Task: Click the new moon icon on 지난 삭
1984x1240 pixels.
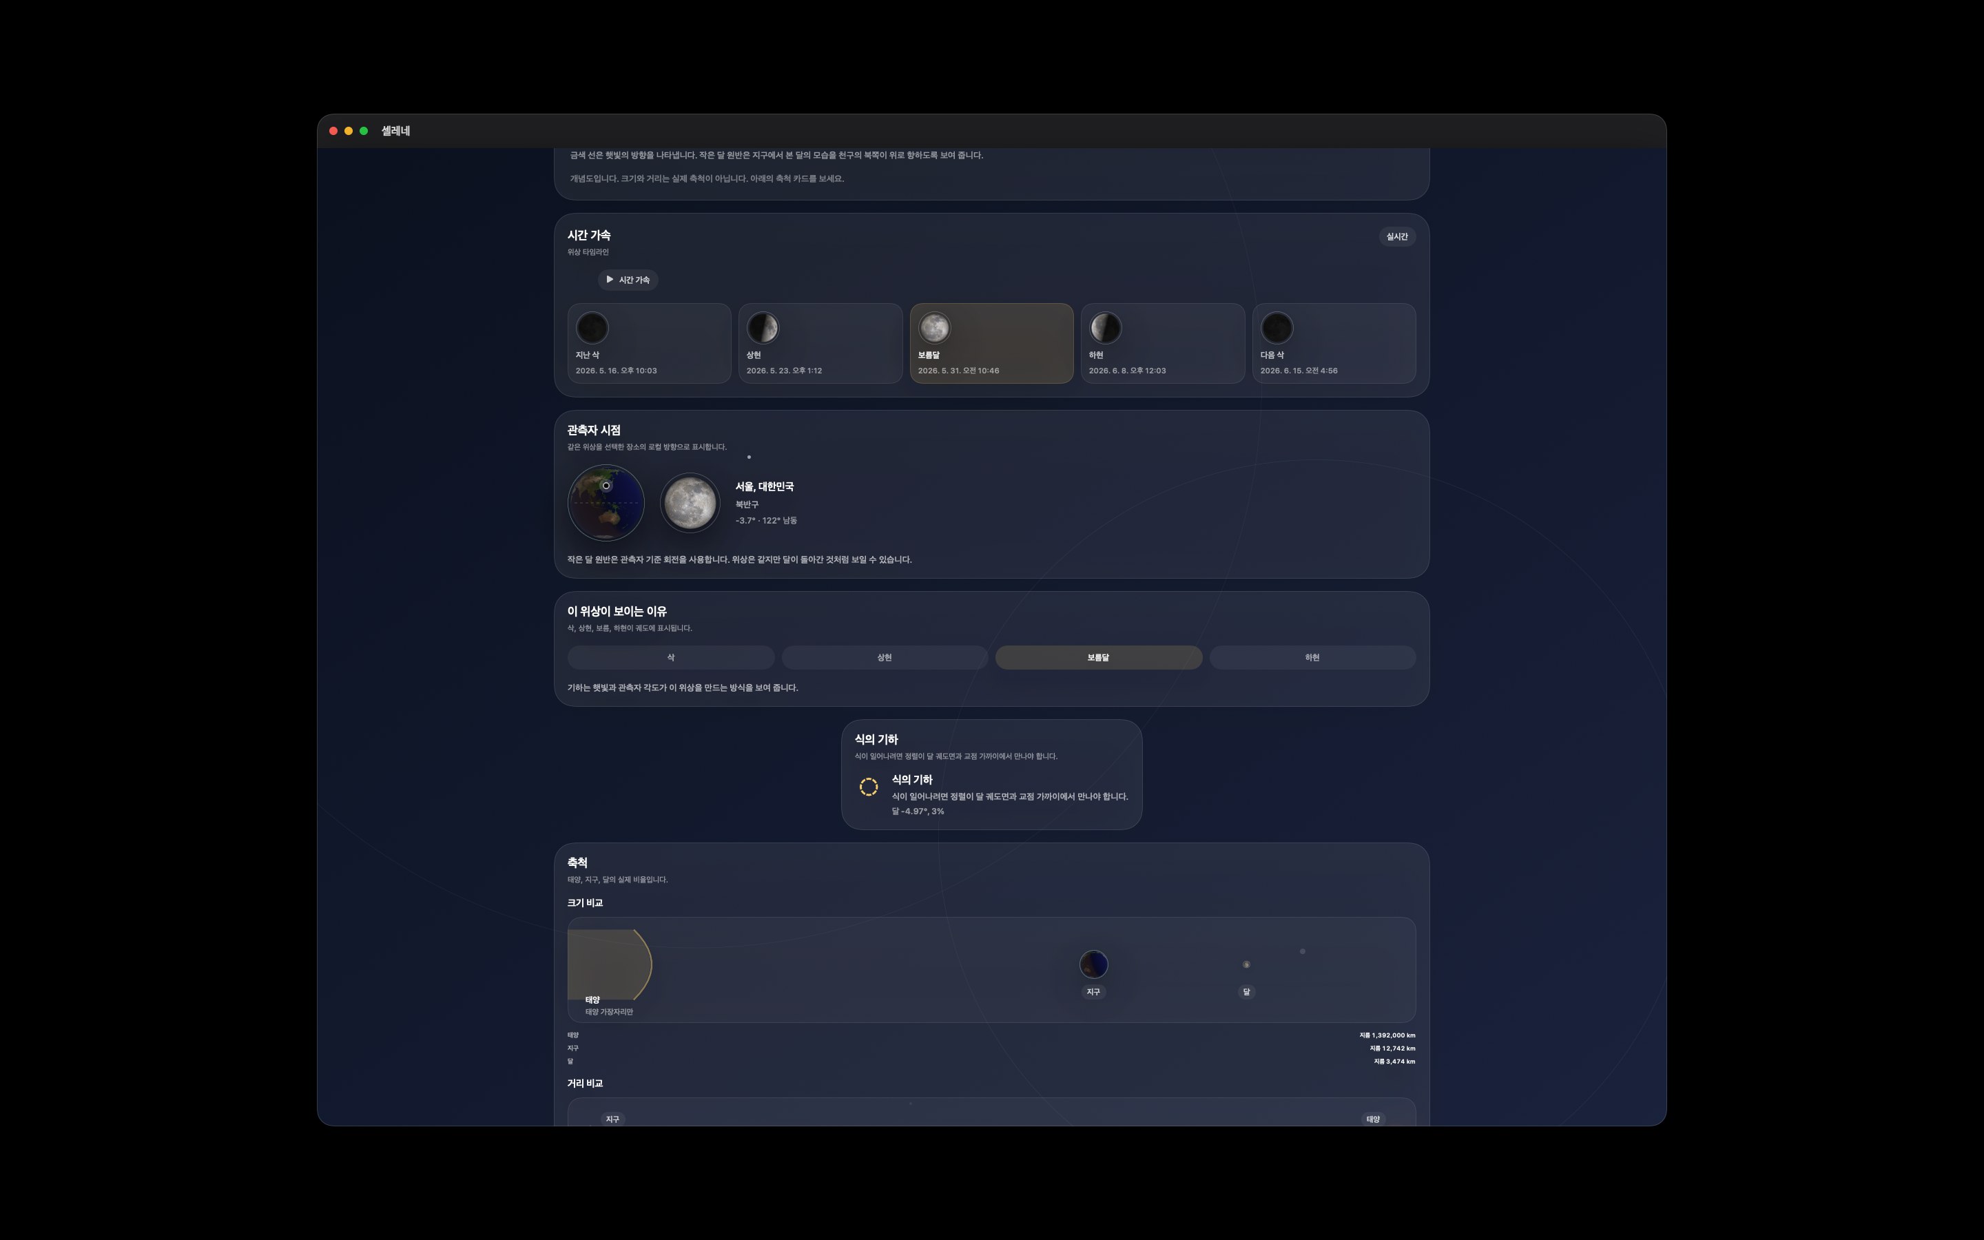Action: click(x=592, y=328)
